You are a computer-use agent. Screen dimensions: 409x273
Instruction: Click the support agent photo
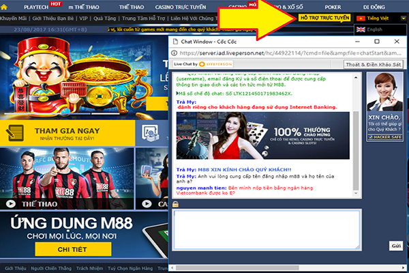click(x=384, y=92)
